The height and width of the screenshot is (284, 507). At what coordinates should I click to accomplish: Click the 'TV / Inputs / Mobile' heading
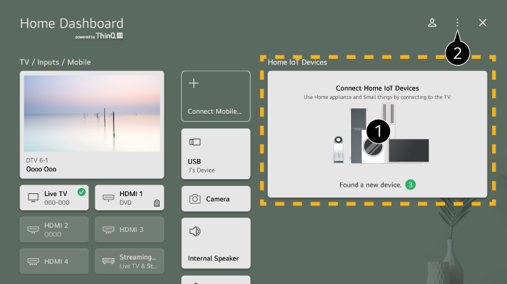(x=55, y=62)
